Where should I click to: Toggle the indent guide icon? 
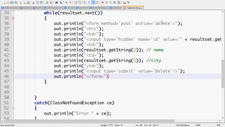click(x=93, y=2)
